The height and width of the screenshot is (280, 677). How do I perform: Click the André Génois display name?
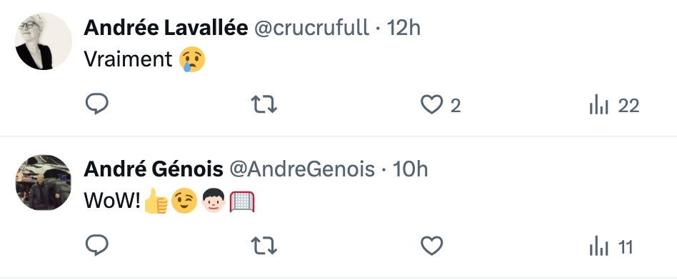(154, 169)
